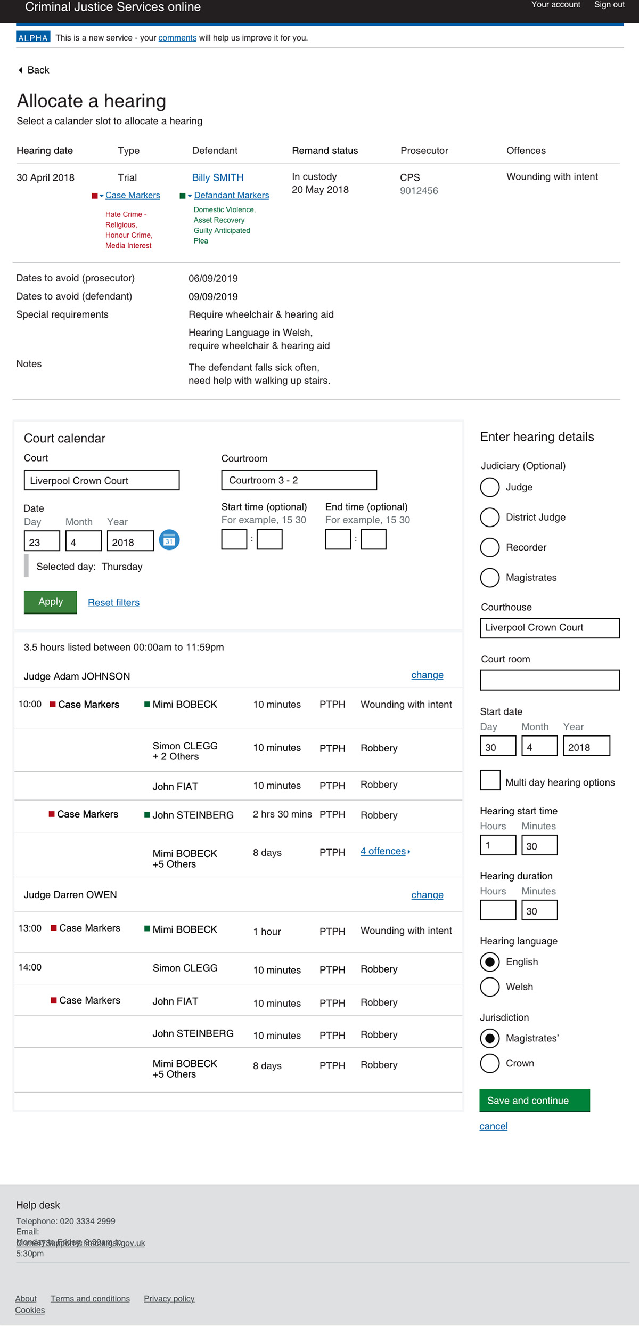
Task: Click the Court room input field
Action: point(550,680)
